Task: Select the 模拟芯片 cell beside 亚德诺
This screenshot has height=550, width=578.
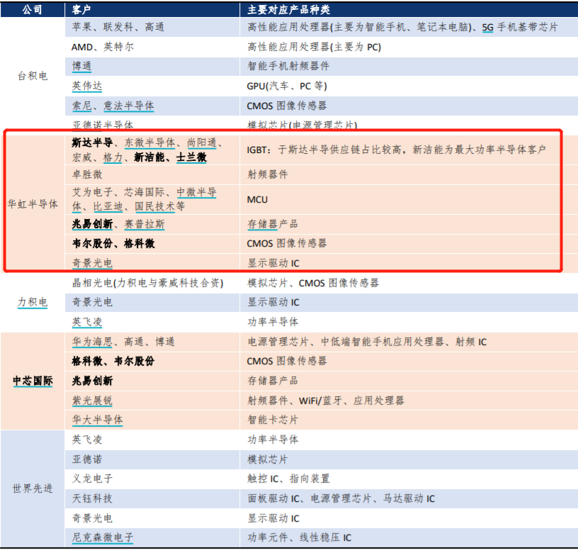Action: point(409,459)
